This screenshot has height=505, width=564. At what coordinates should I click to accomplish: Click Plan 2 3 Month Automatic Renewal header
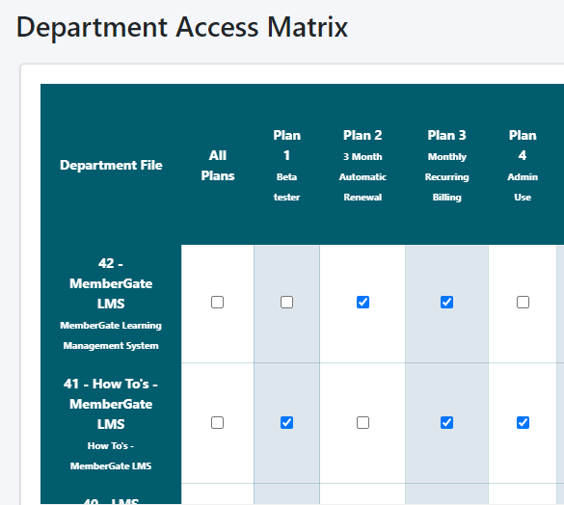[x=363, y=166]
